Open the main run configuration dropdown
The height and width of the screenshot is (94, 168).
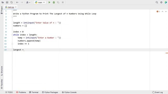[40, 2]
